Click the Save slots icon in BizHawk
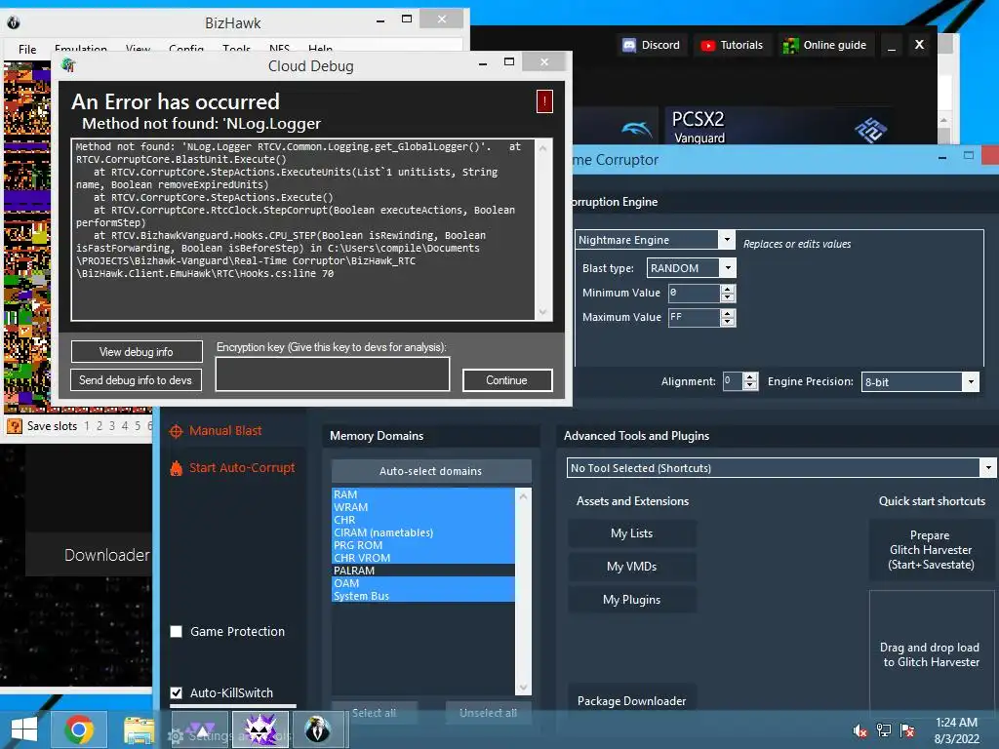999x749 pixels. (x=15, y=425)
